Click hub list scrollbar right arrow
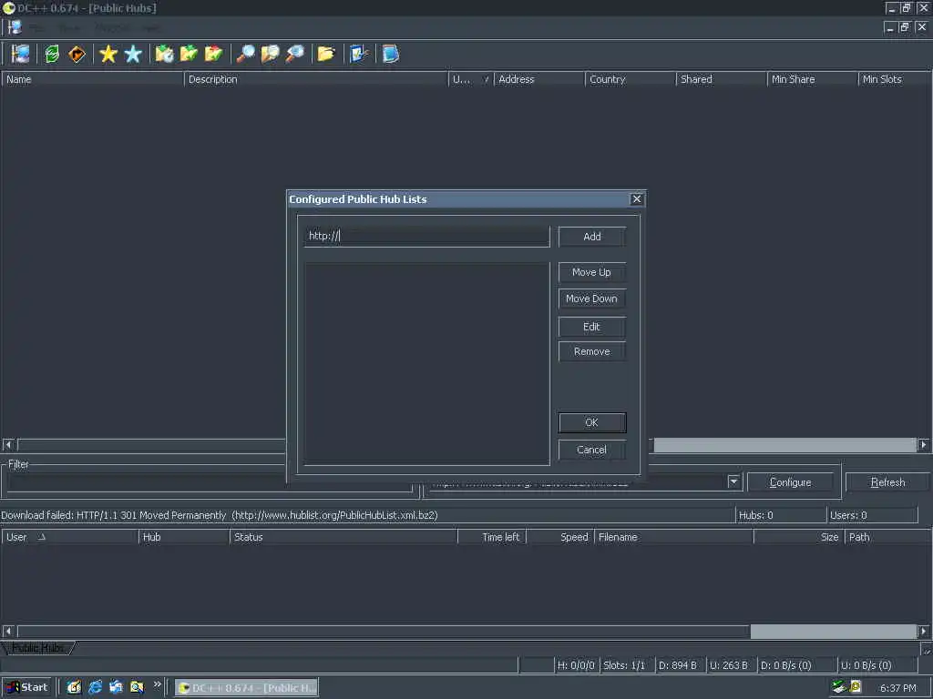Screen dimensions: 933x699 924,444
